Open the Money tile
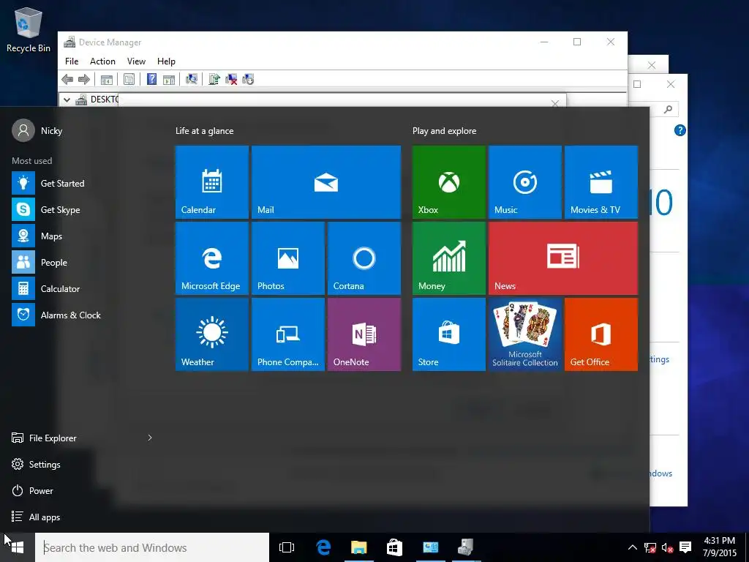 [448, 258]
